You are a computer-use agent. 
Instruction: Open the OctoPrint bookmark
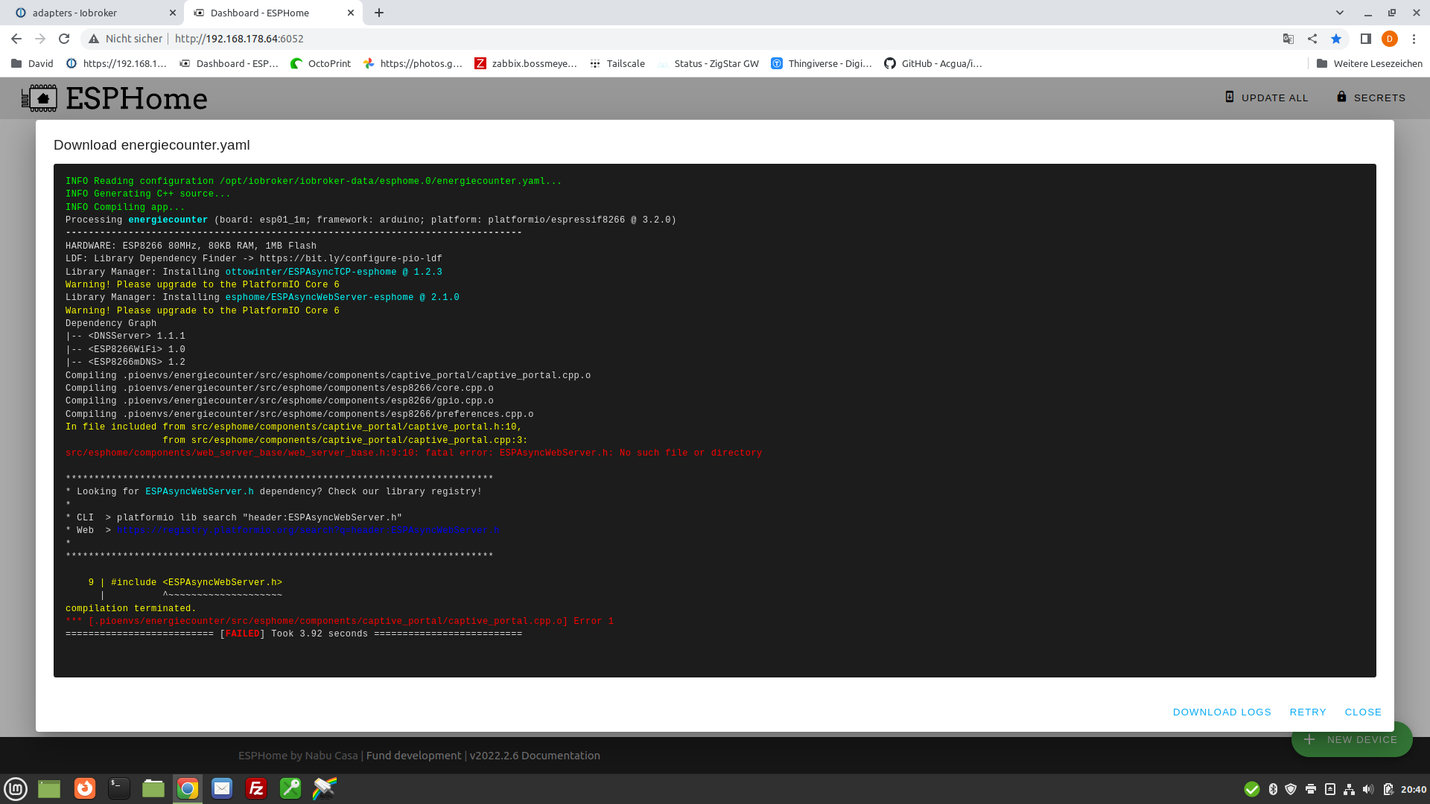click(x=321, y=63)
